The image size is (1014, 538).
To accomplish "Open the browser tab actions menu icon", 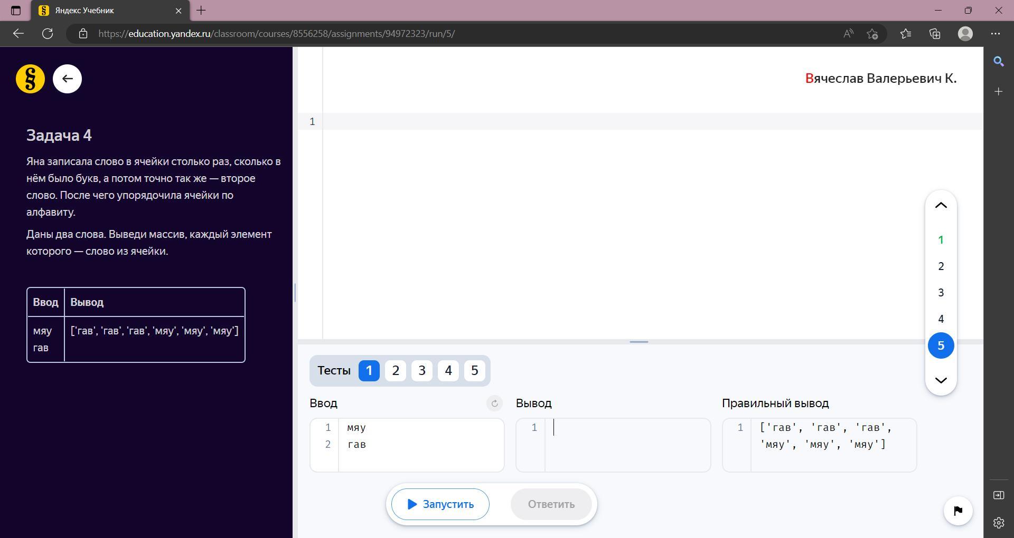I will [x=15, y=11].
